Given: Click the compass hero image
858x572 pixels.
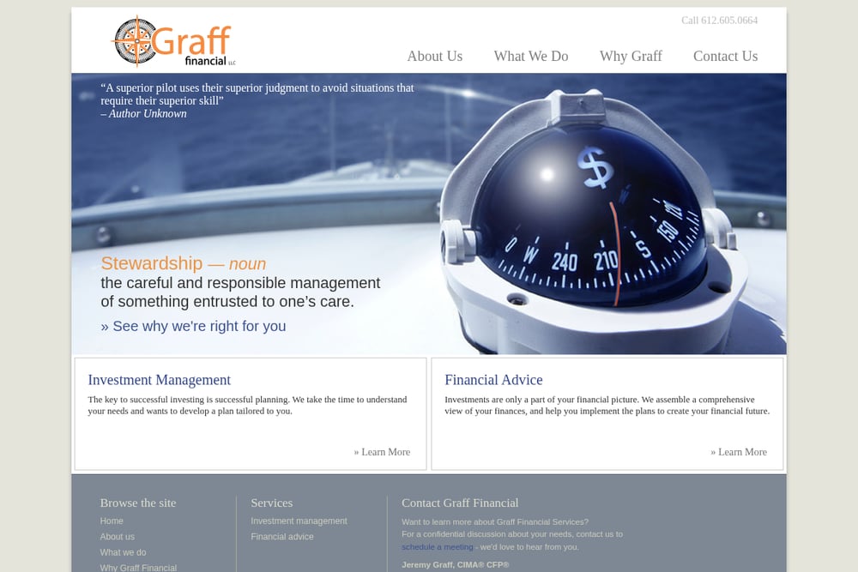Looking at the screenshot, I should [429, 214].
